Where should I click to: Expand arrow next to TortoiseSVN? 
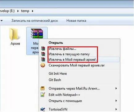click(x=116, y=109)
